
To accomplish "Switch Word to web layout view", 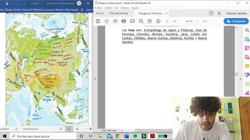I will coord(77,129).
